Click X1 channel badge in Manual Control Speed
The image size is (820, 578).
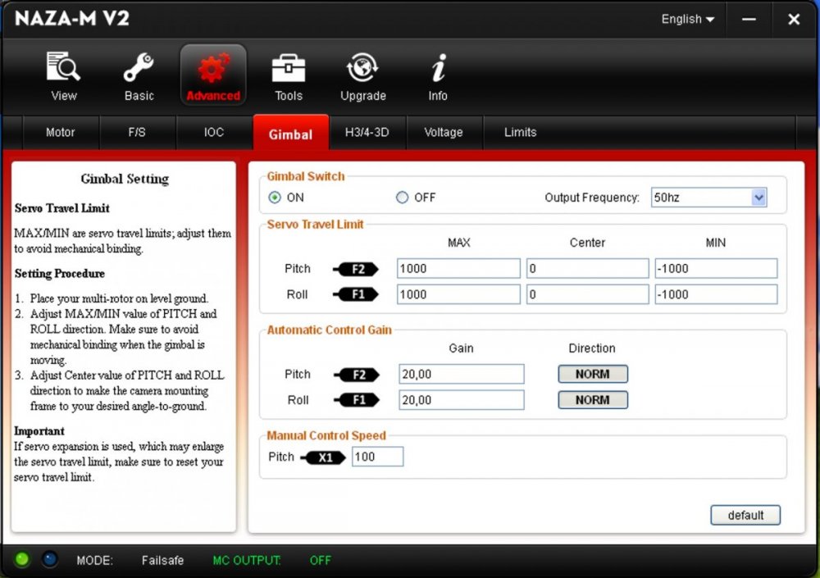323,457
